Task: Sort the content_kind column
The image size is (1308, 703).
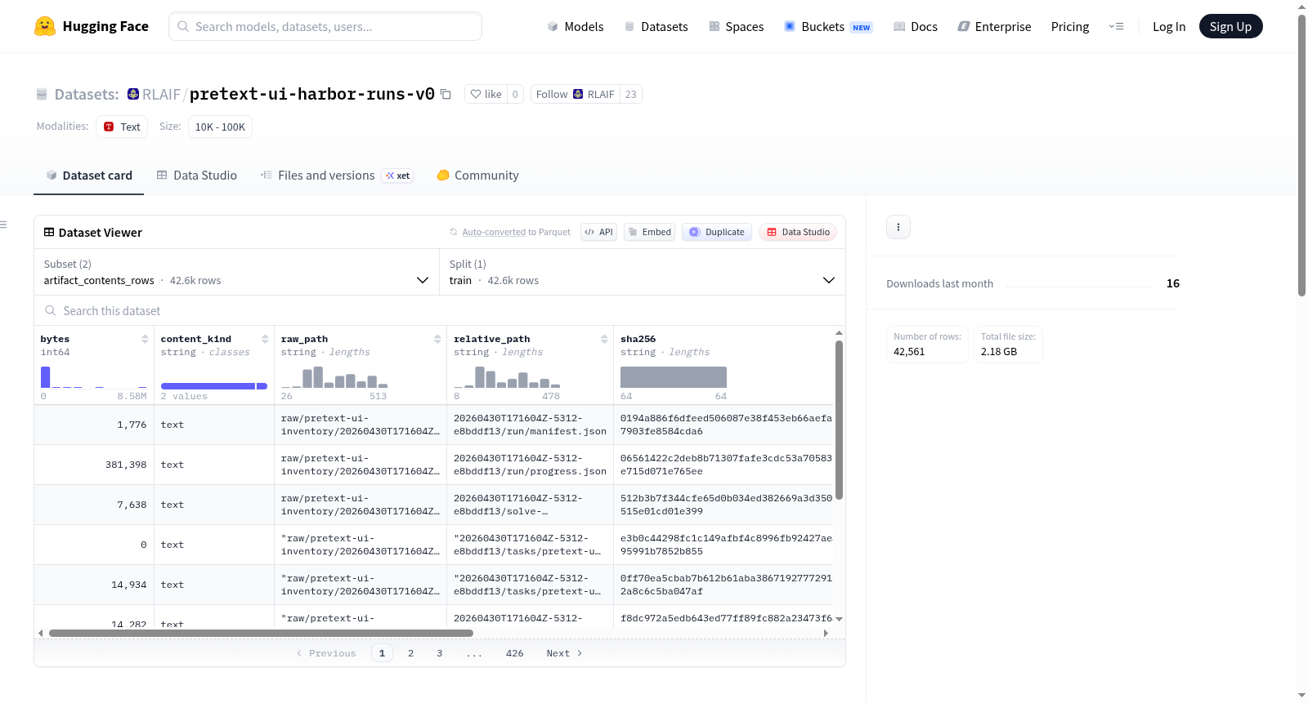Action: point(265,339)
